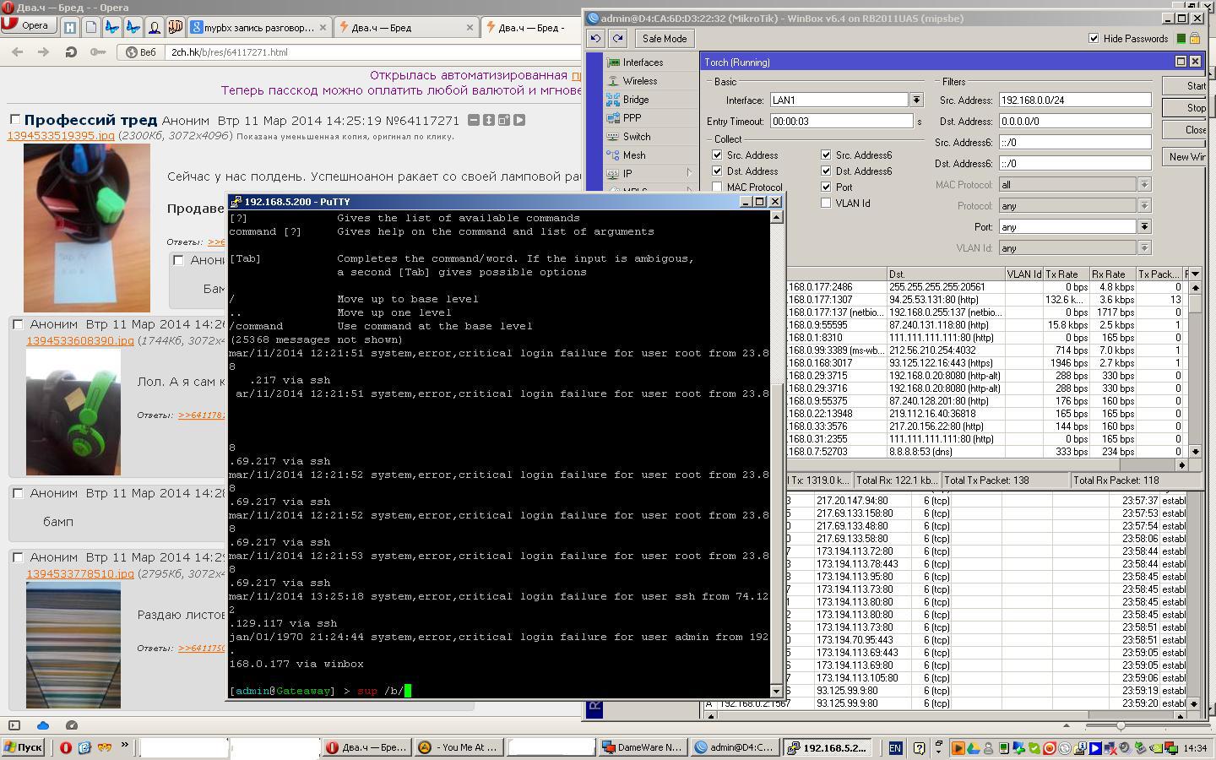Viewport: 1216px width, 760px height.
Task: Open the Torch table columns dropdown arrow
Action: [1195, 274]
